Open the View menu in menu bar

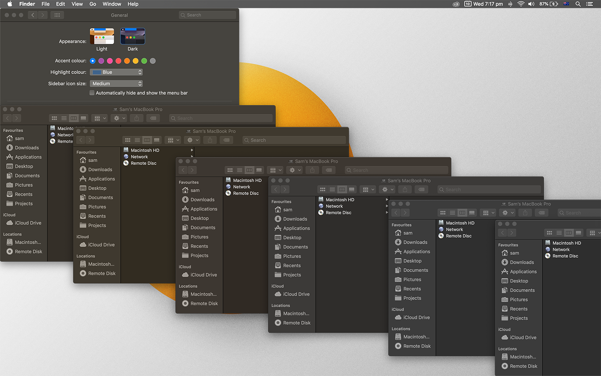coord(77,4)
